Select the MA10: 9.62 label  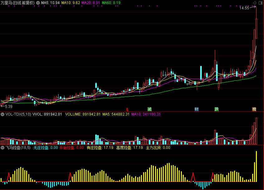pos(71,3)
